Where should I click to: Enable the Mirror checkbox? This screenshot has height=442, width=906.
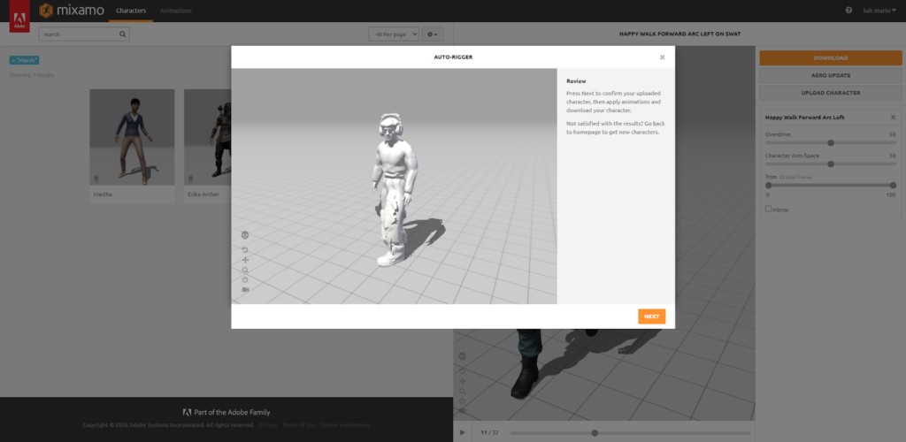click(768, 209)
